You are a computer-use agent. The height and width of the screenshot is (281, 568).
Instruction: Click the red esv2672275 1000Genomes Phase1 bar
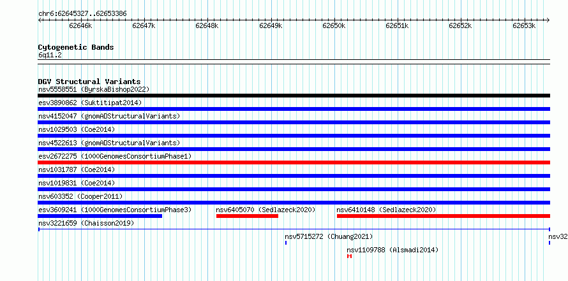click(294, 162)
